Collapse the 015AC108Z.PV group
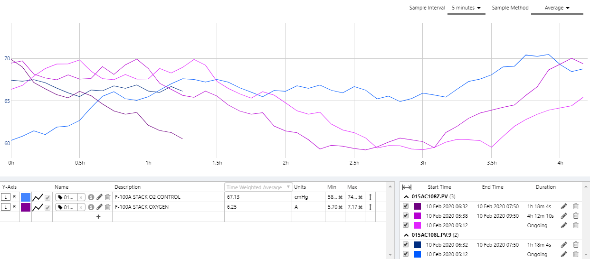Viewport: 590px width, 259px height. (x=407, y=196)
